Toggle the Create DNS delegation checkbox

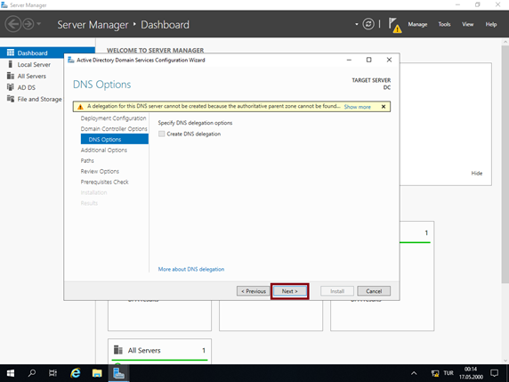pyautogui.click(x=162, y=134)
